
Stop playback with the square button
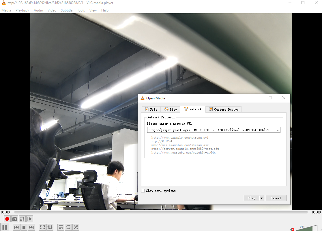[24, 227]
